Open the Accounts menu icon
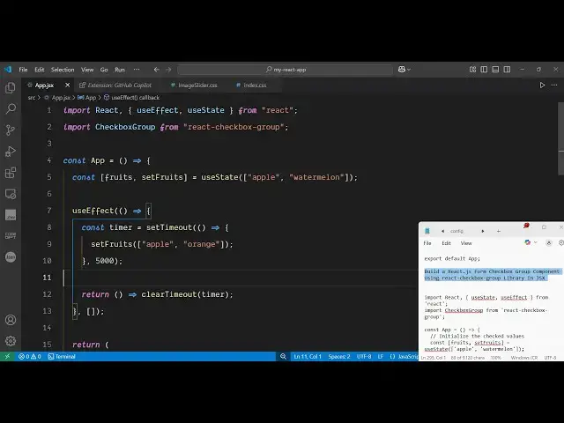The width and height of the screenshot is (564, 423). (x=11, y=320)
